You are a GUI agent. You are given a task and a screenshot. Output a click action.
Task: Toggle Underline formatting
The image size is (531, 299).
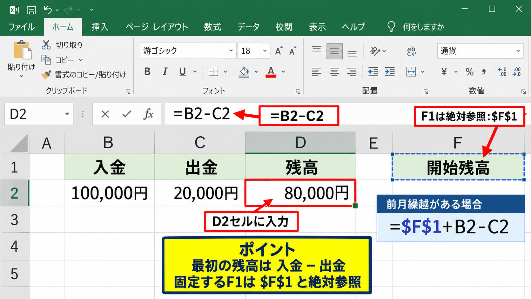point(182,72)
